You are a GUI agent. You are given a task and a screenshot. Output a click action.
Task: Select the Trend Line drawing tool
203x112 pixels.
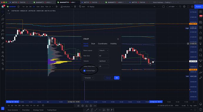[3, 15]
